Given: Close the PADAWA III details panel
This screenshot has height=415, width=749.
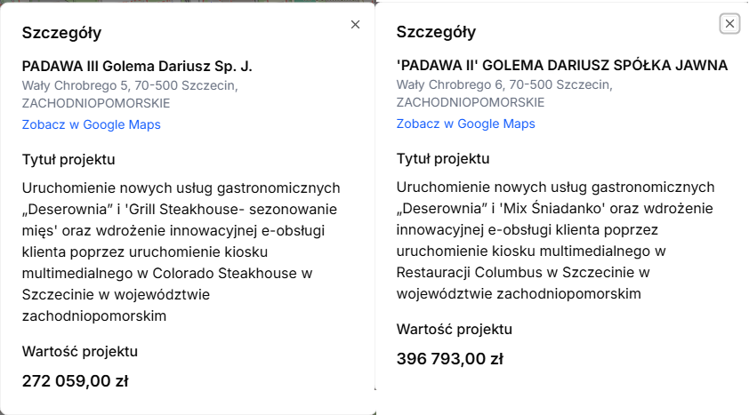Looking at the screenshot, I should (355, 25).
